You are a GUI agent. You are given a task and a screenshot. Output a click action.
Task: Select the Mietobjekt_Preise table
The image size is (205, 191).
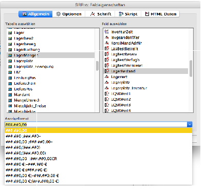[x=51, y=106]
